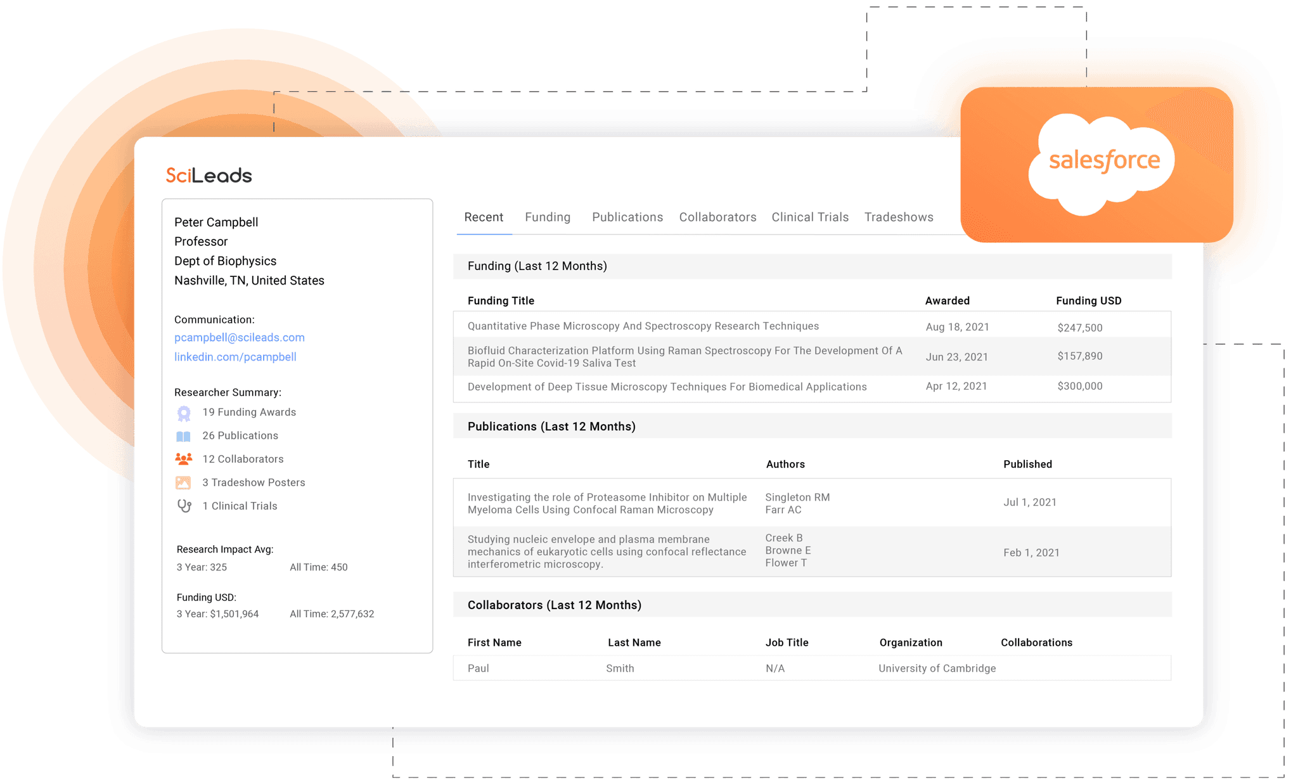The width and height of the screenshot is (1298, 784).
Task: Click author Creek B
Action: pyautogui.click(x=784, y=538)
